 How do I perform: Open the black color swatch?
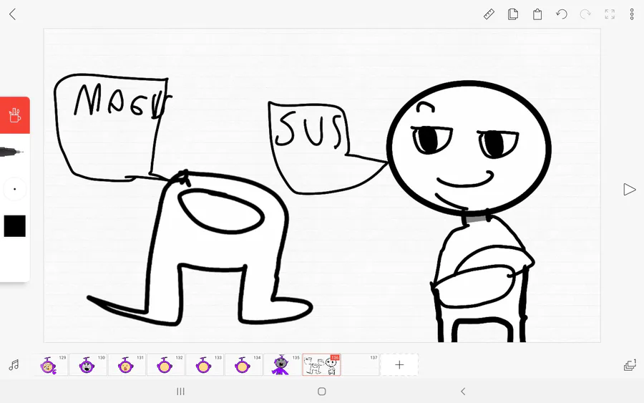click(15, 226)
